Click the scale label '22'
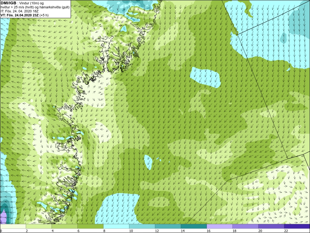The width and height of the screenshot is (310, 233). click(x=286, y=231)
